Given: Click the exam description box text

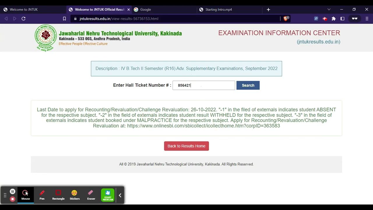Looking at the screenshot, I should point(186,69).
